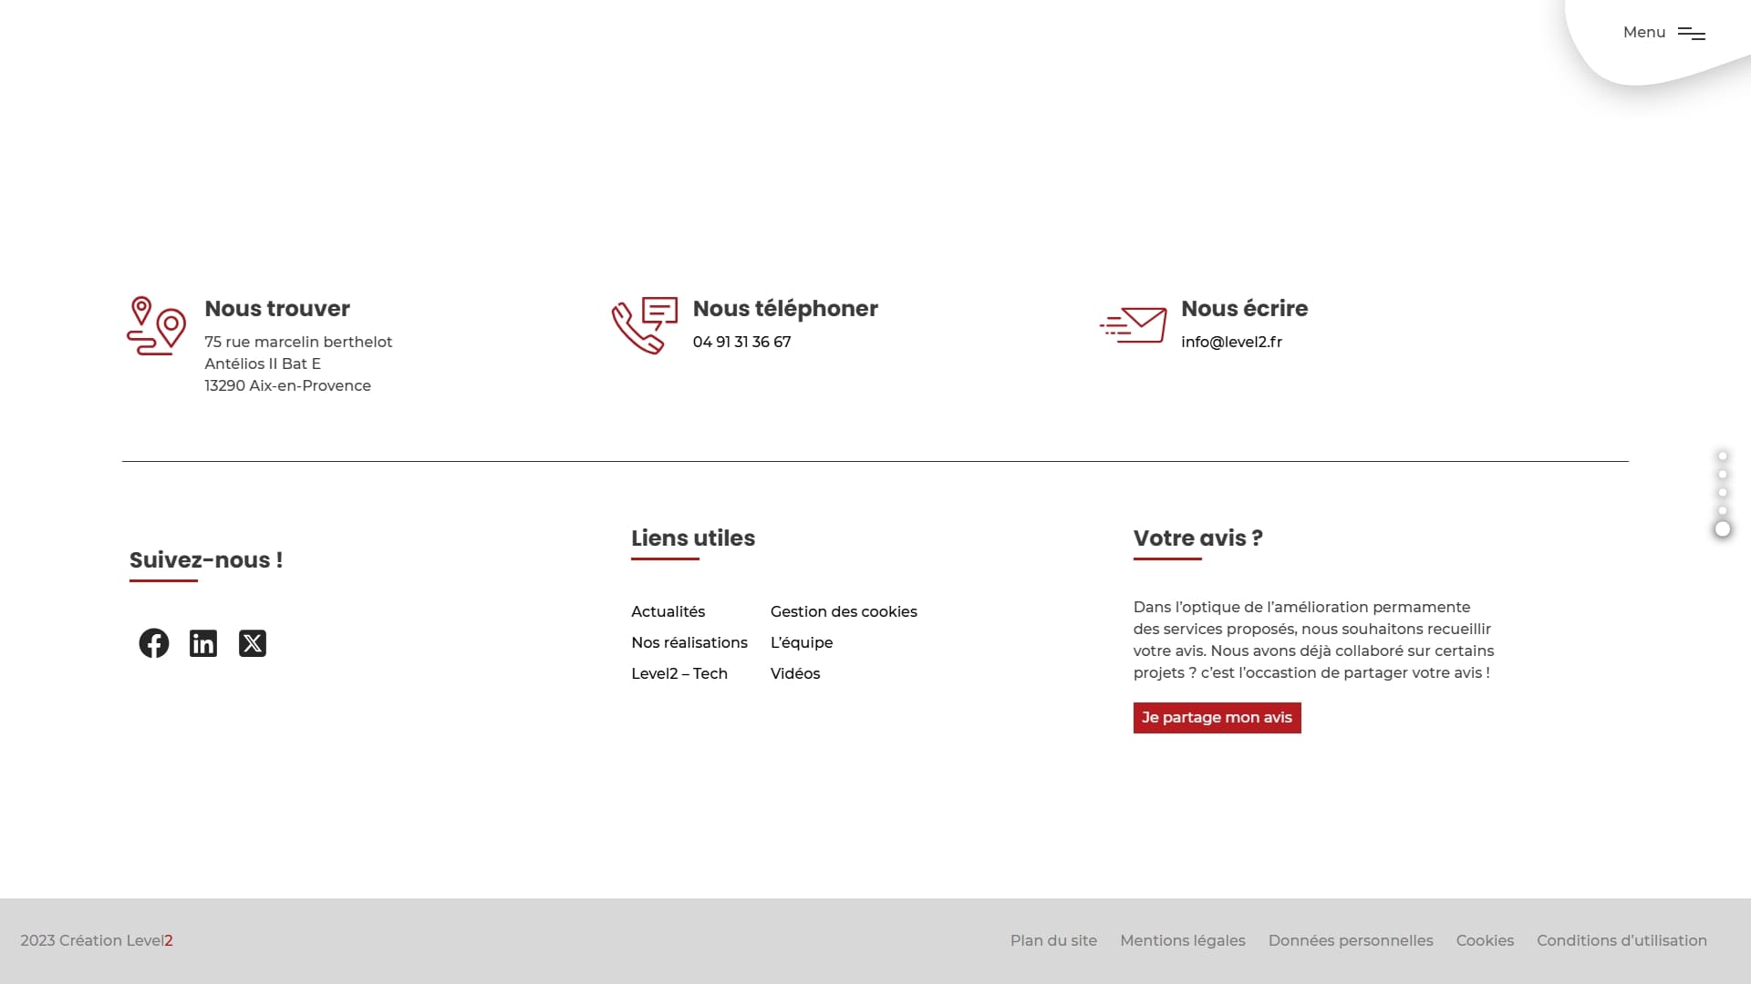Click the map pin location icon

pos(156,325)
